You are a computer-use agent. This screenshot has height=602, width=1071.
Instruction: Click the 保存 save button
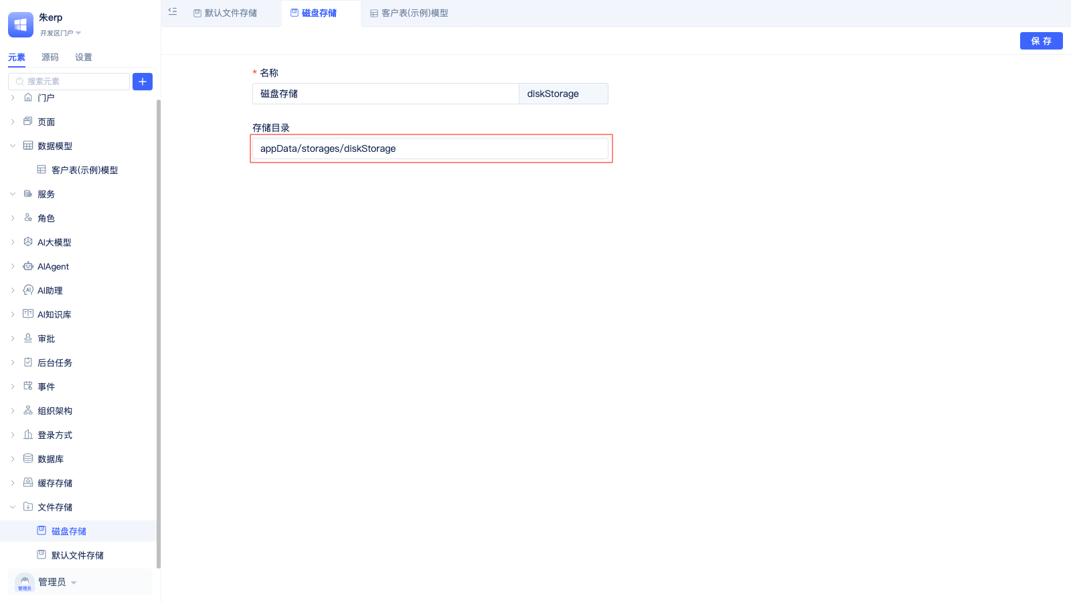coord(1042,41)
